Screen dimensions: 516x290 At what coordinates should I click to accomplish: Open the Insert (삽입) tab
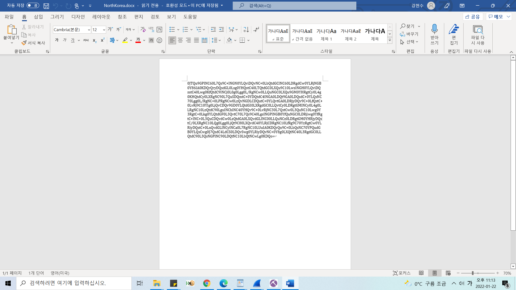38,17
